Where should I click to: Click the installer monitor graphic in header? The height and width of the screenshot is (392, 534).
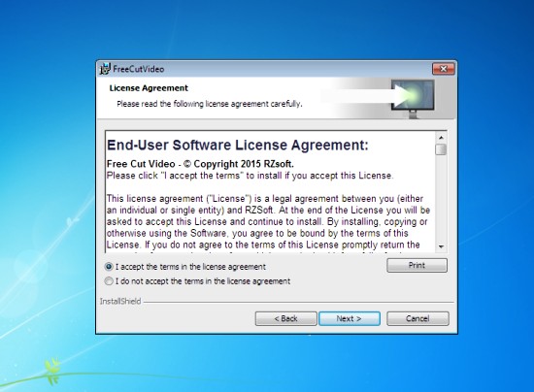click(x=413, y=99)
